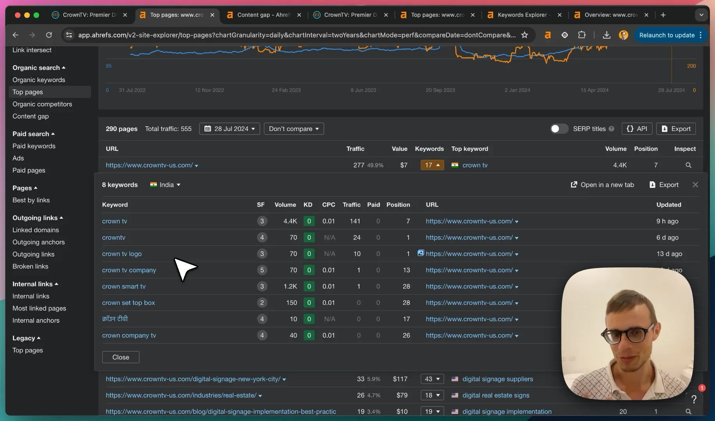Screen dimensions: 715x421
Task: Click the Close button below keywords
Action: [x=121, y=357]
